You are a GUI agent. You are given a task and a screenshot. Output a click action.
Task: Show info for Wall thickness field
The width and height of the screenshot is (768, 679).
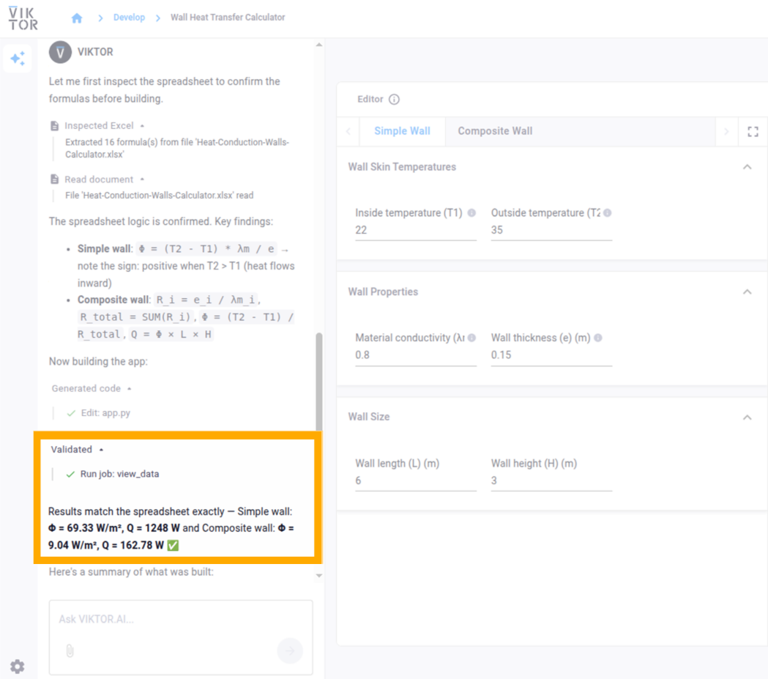[598, 338]
